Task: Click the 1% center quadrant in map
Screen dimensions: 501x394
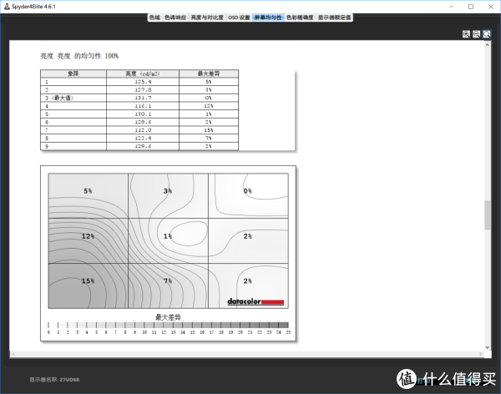Action: click(x=168, y=241)
